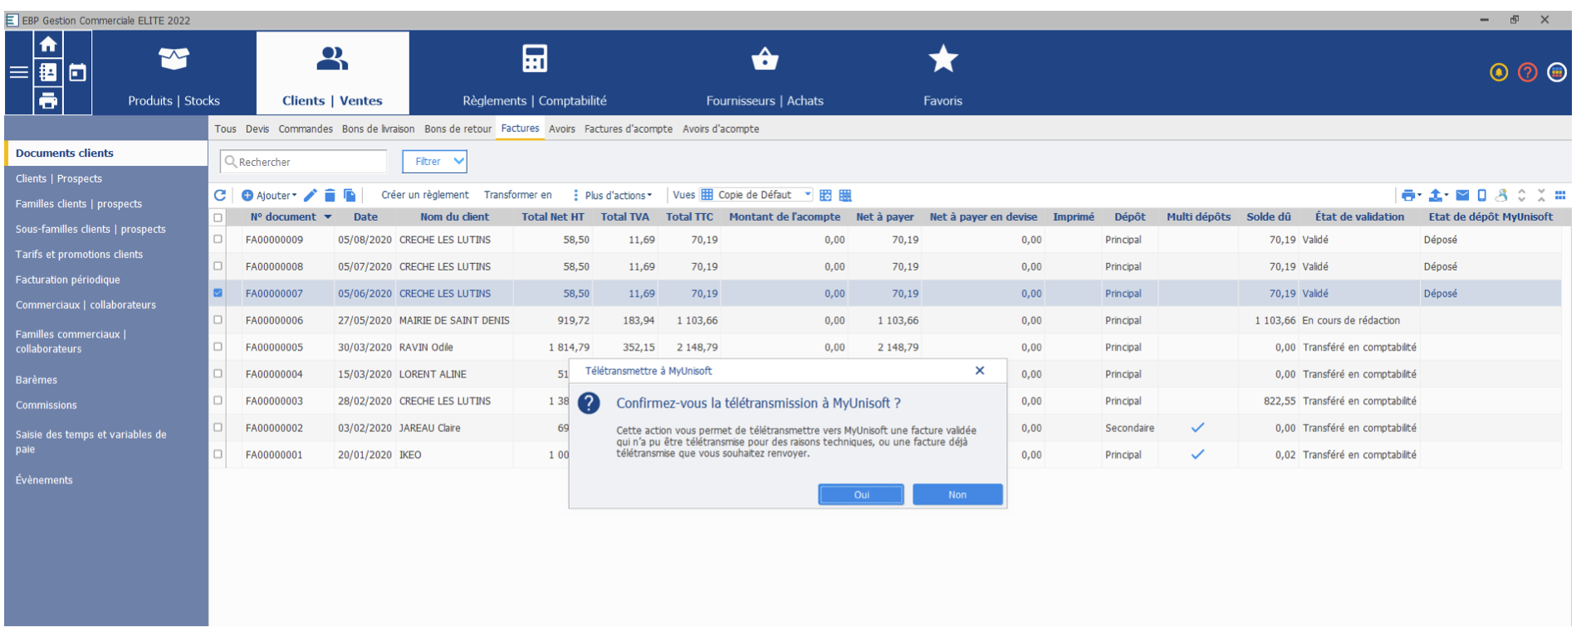This screenshot has width=1581, height=637.
Task: Click the first grid view icon after Vues
Action: pyautogui.click(x=825, y=196)
